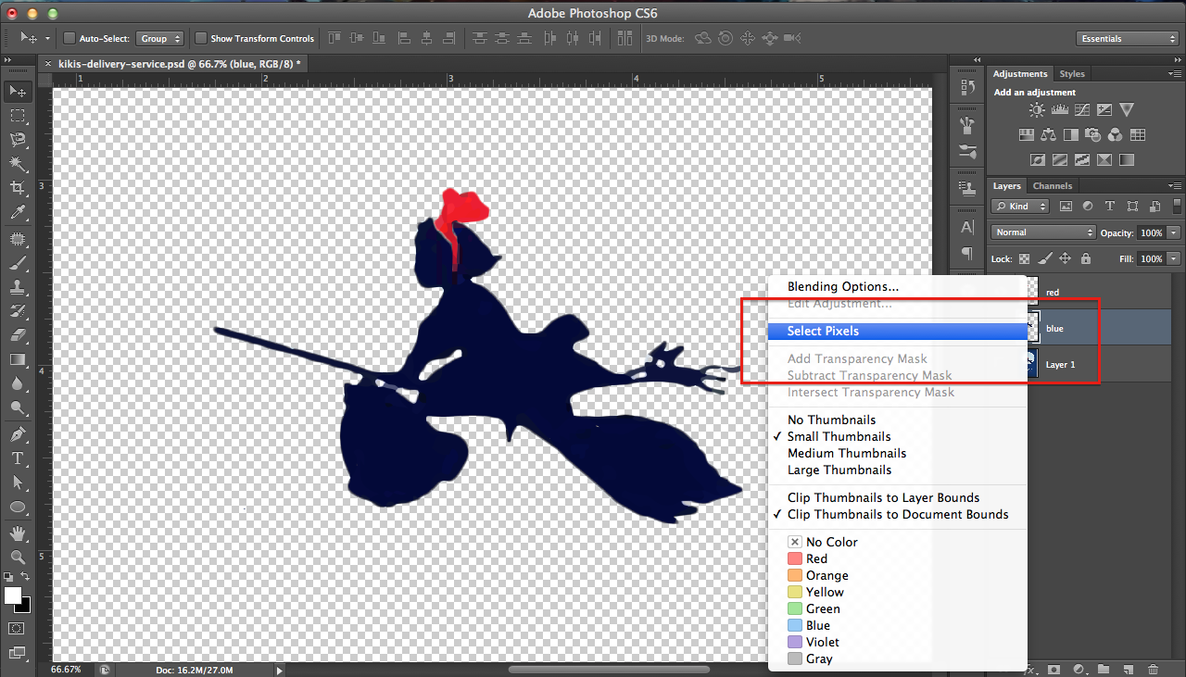The height and width of the screenshot is (677, 1186).
Task: Switch to the Channels tab
Action: (1053, 186)
